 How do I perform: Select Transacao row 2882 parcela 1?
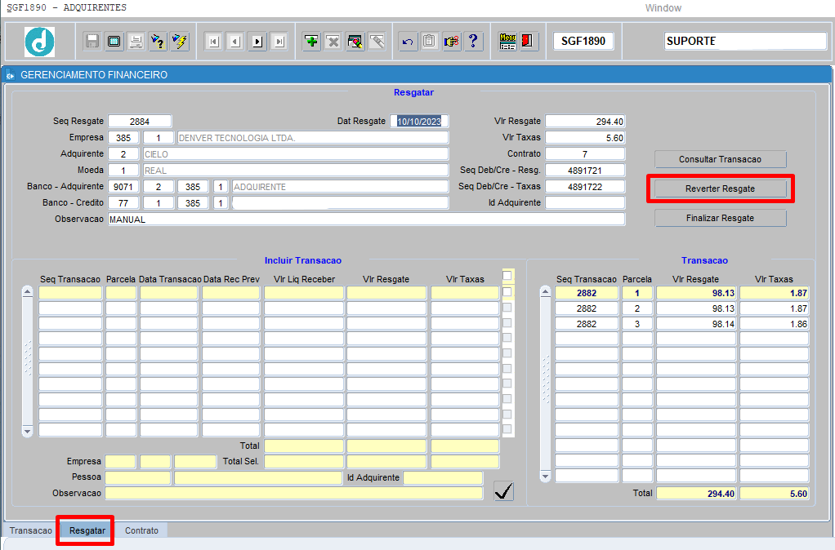[x=681, y=293]
